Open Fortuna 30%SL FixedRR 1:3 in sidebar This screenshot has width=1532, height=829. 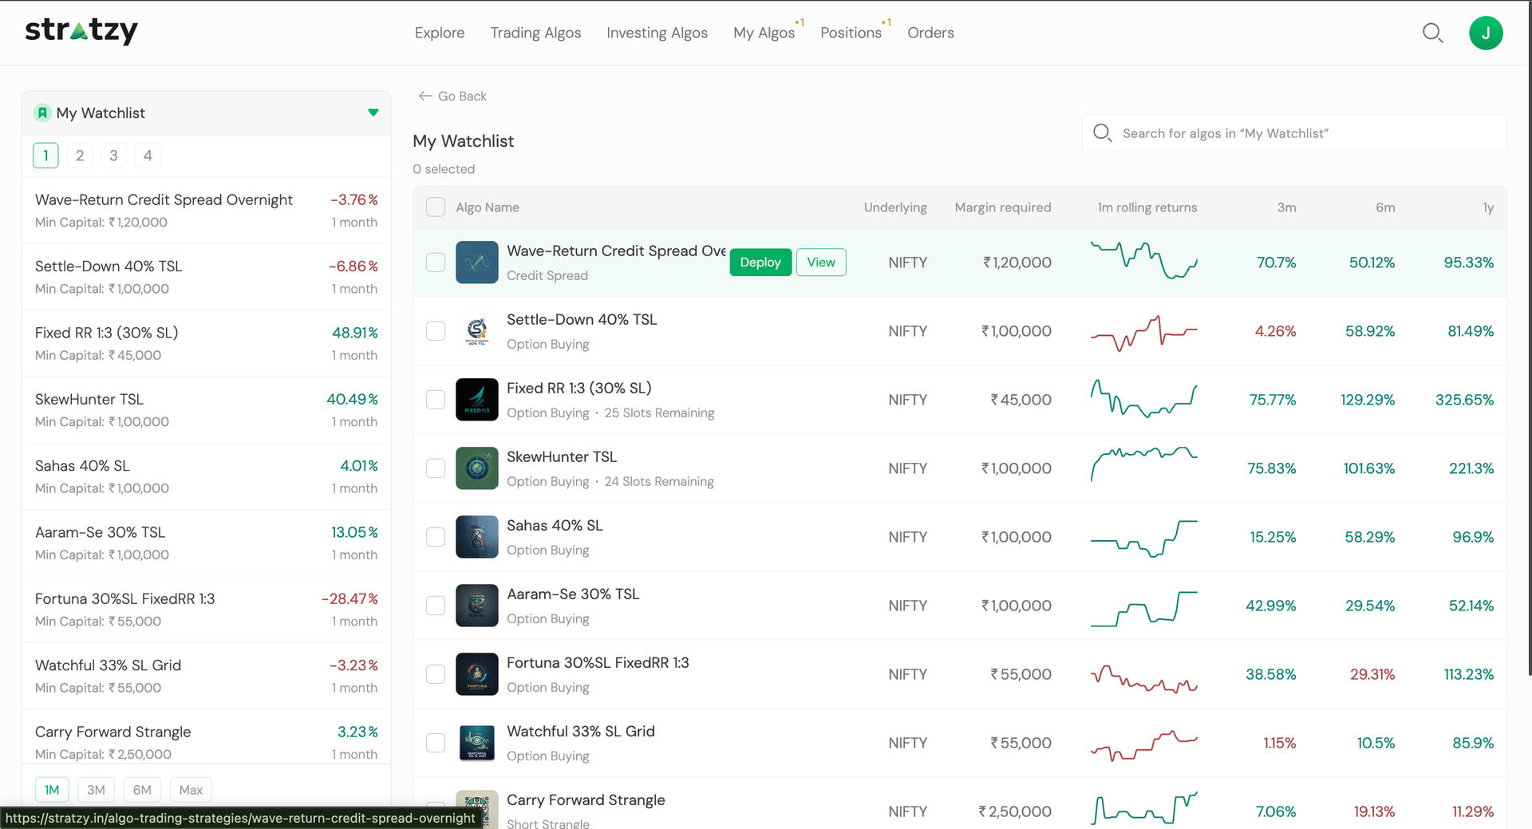206,610
